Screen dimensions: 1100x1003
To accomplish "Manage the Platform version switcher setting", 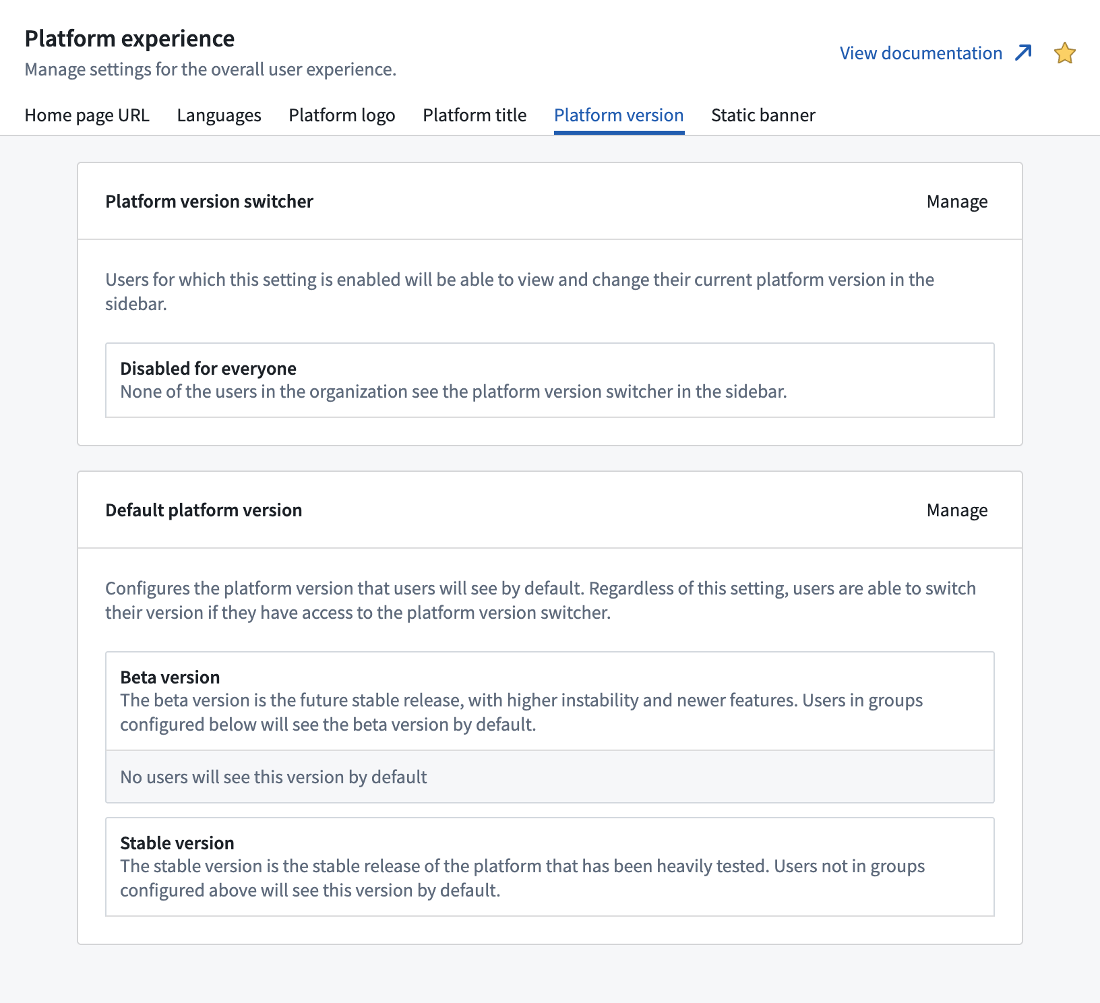I will [956, 201].
